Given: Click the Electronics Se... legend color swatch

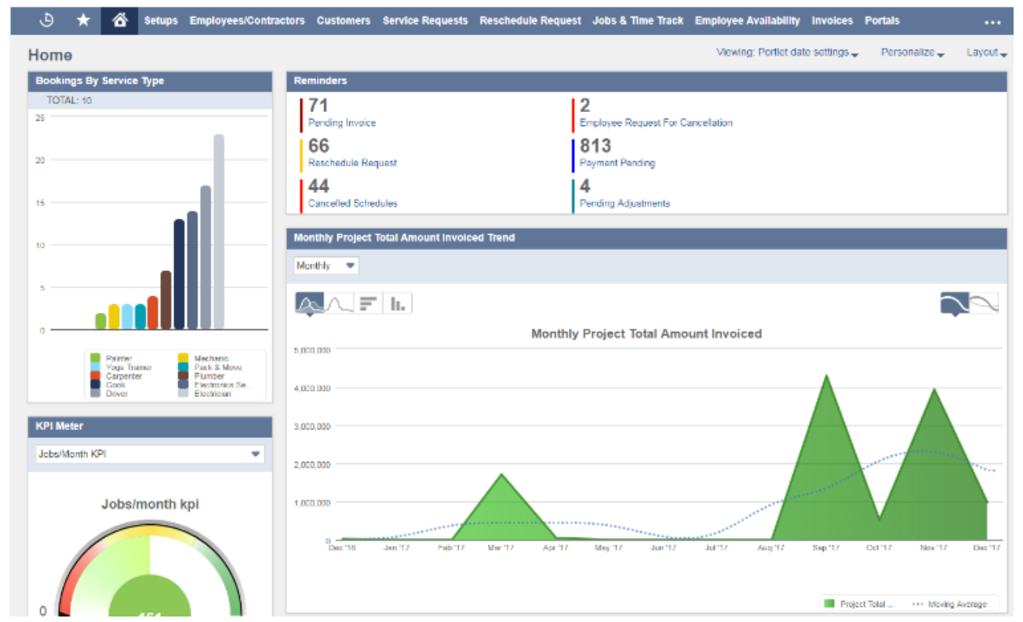Looking at the screenshot, I should click(183, 385).
